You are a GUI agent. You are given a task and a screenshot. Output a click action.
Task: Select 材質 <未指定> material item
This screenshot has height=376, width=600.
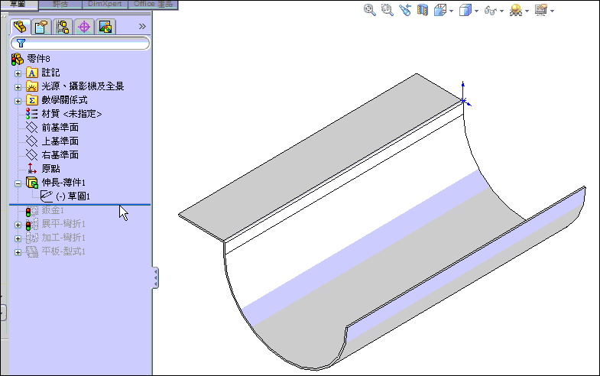coord(72,114)
